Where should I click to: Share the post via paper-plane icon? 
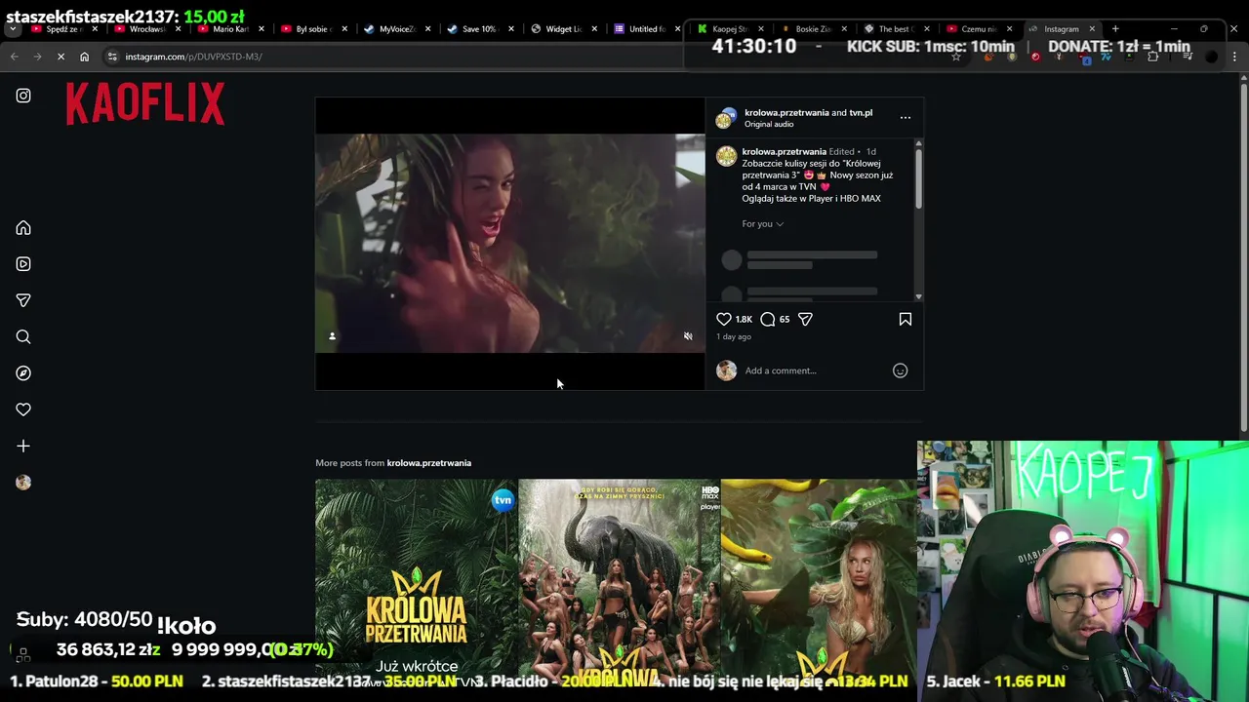pos(805,319)
